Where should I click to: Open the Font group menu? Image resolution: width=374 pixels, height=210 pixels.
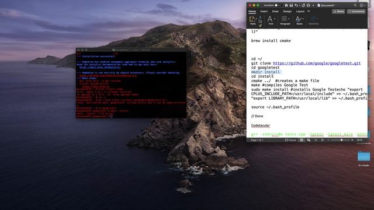[x=271, y=20]
